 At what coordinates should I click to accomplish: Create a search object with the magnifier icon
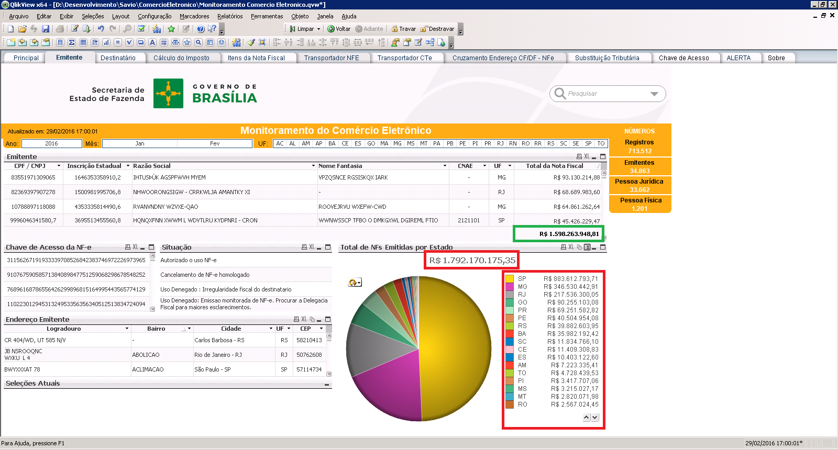(199, 42)
